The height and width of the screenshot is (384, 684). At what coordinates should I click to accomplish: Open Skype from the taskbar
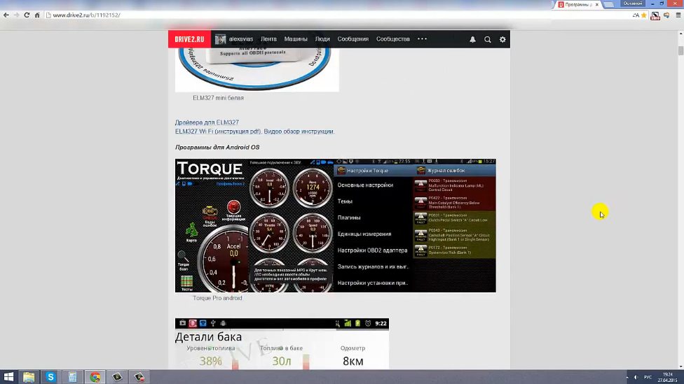(50, 377)
